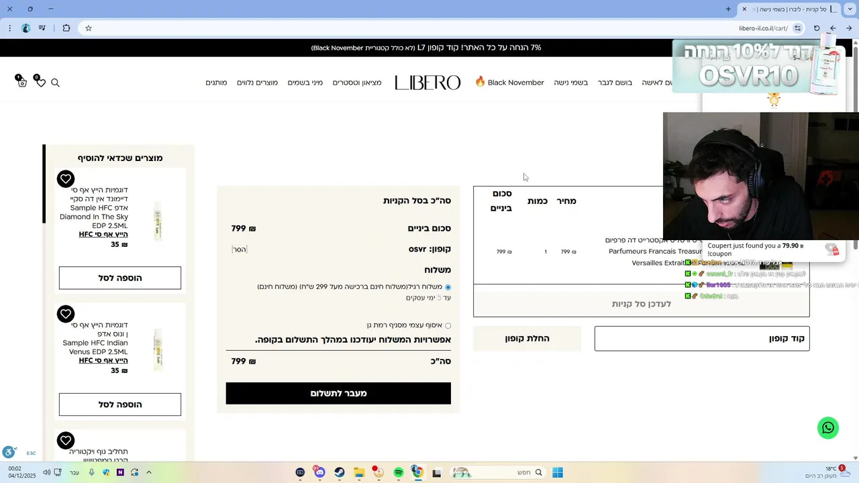859x483 pixels.
Task: Open מציאון וטסטרים menu
Action: tap(357, 83)
